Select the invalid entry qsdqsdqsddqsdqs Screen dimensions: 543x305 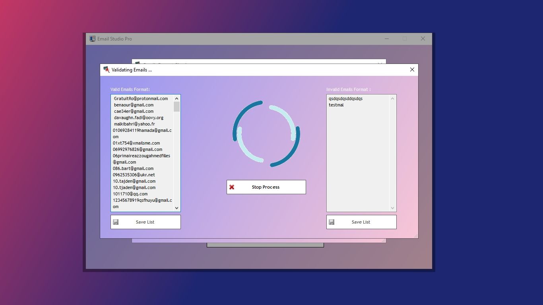point(345,98)
